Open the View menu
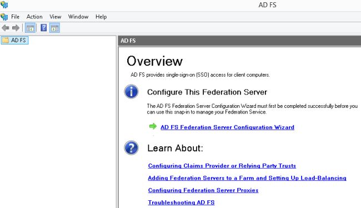Screen dimensions: 361x208 coord(55,17)
